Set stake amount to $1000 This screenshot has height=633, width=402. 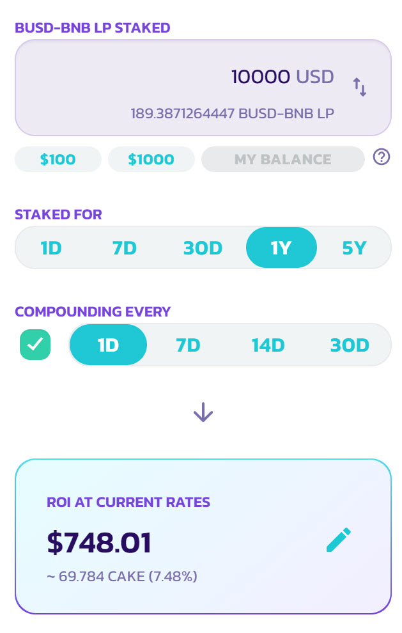(x=151, y=159)
